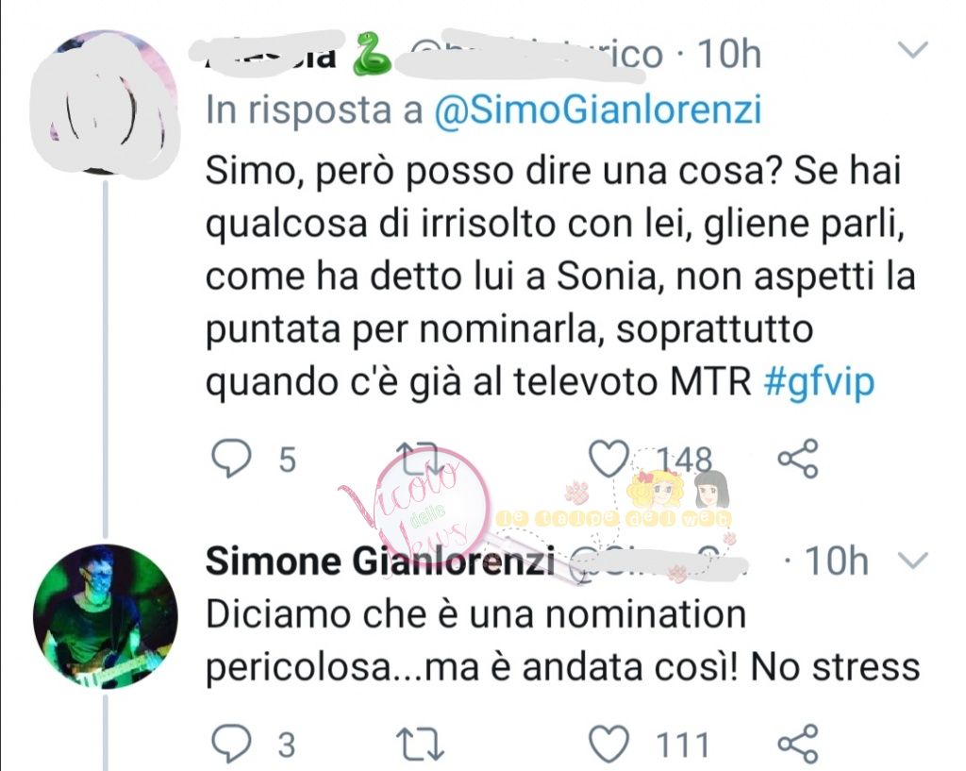Open Simone Gianlorenzi's profile name

(380, 561)
